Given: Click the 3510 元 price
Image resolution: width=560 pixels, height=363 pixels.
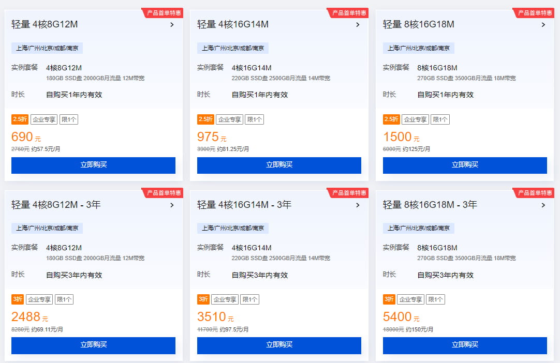Looking at the screenshot, I should pyautogui.click(x=215, y=316).
